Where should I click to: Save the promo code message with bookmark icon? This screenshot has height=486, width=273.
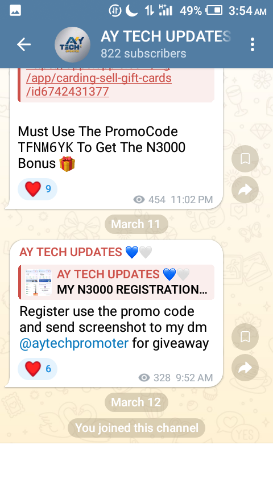(245, 159)
